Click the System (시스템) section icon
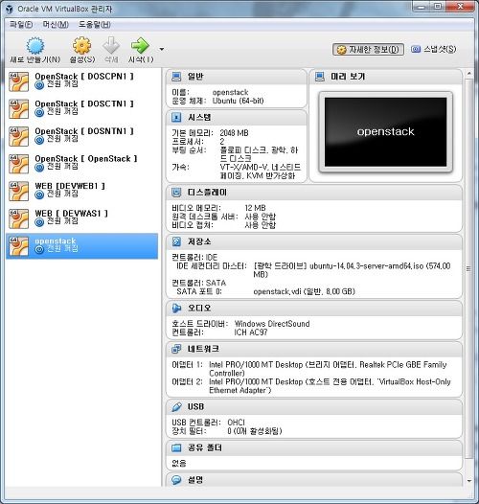 176,117
